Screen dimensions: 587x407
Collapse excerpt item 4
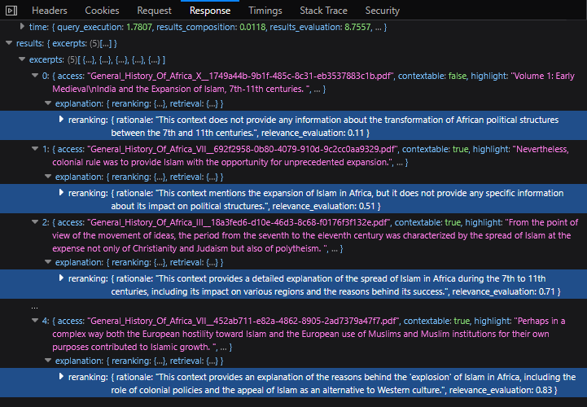tap(35, 321)
